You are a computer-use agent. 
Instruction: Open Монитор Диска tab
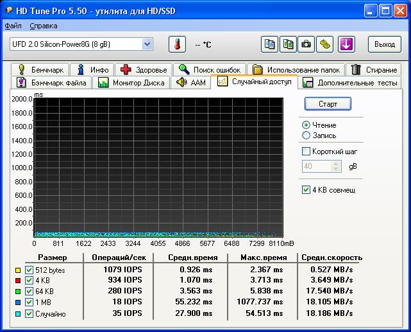131,83
